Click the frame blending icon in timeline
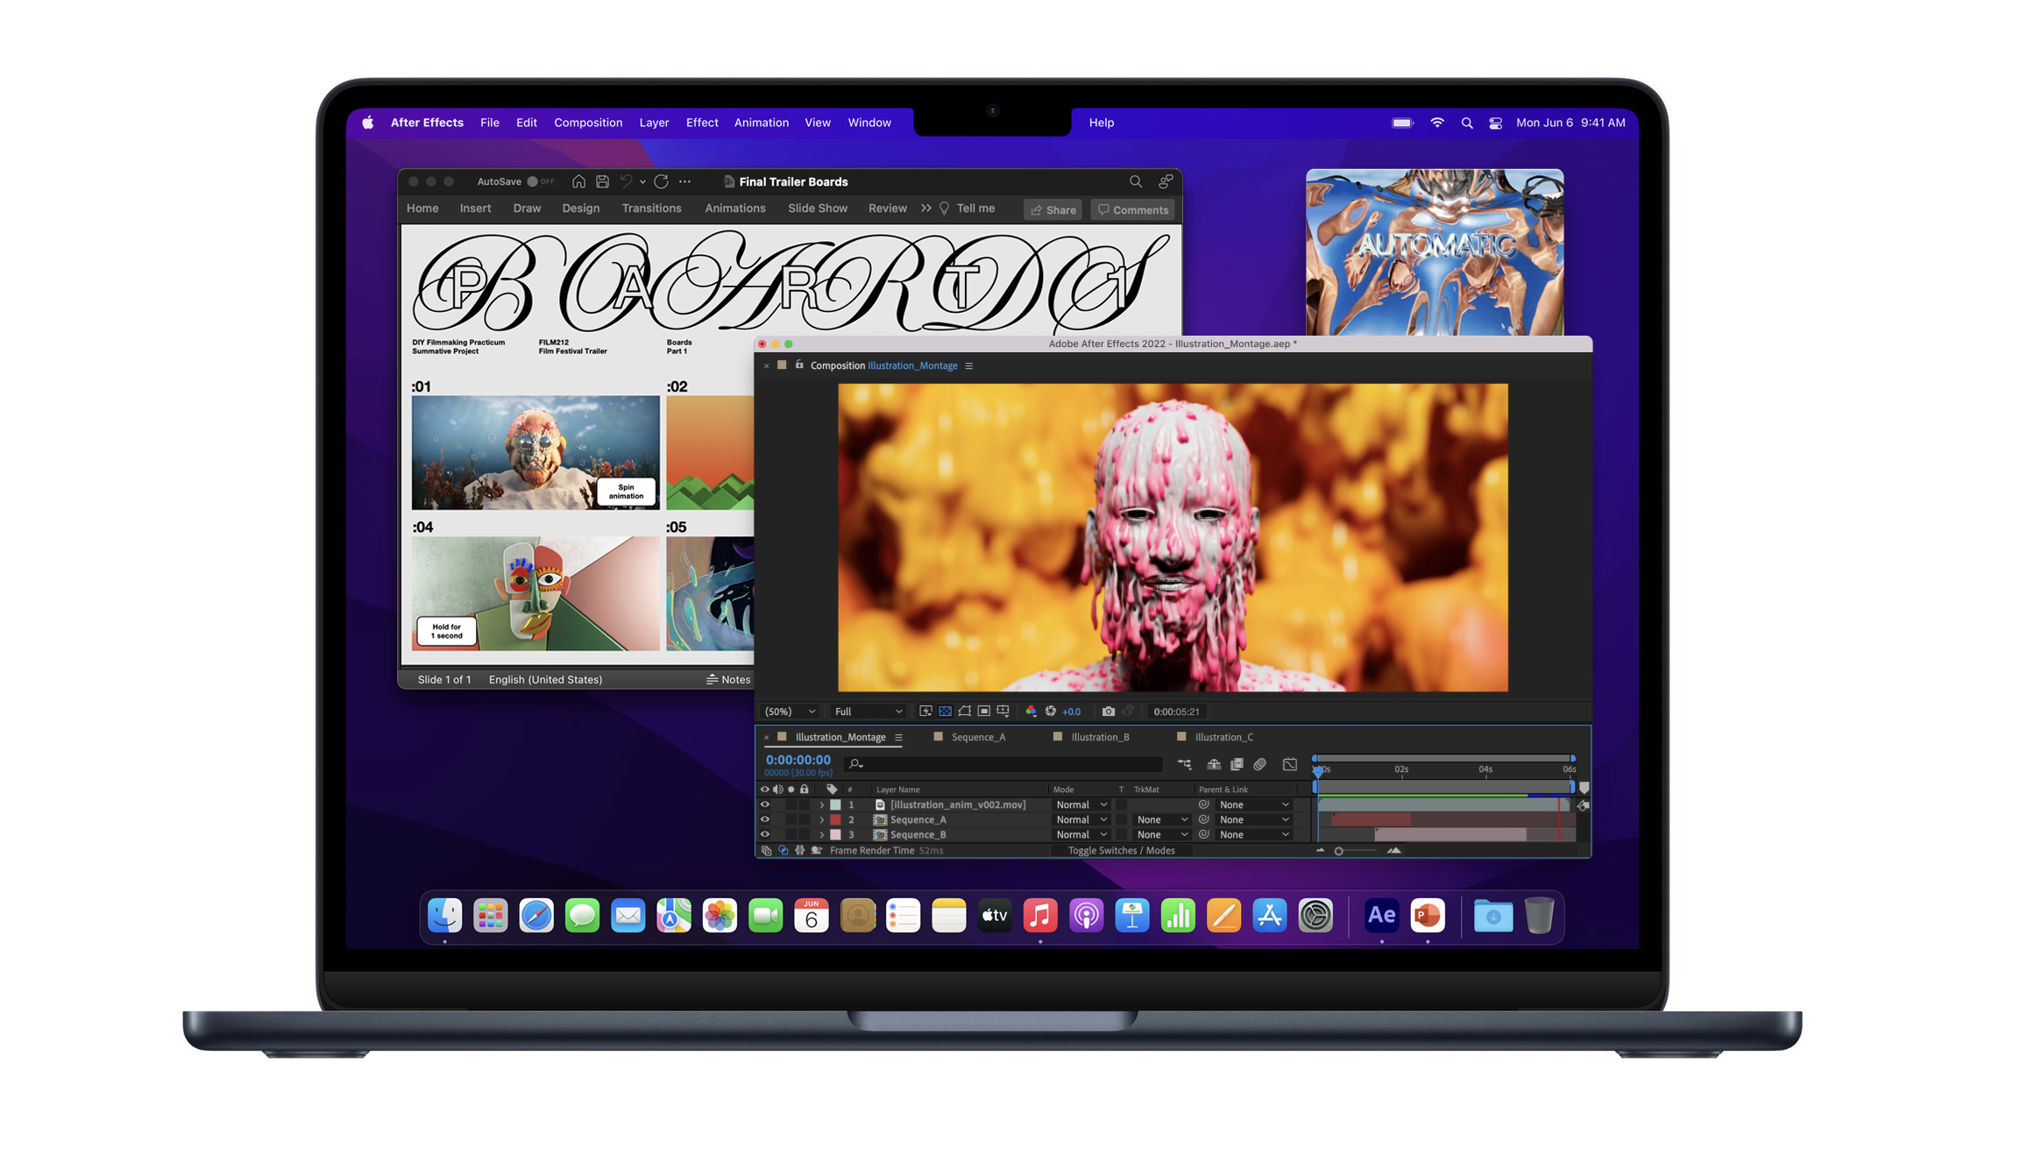2042x1162 pixels. click(x=1237, y=764)
